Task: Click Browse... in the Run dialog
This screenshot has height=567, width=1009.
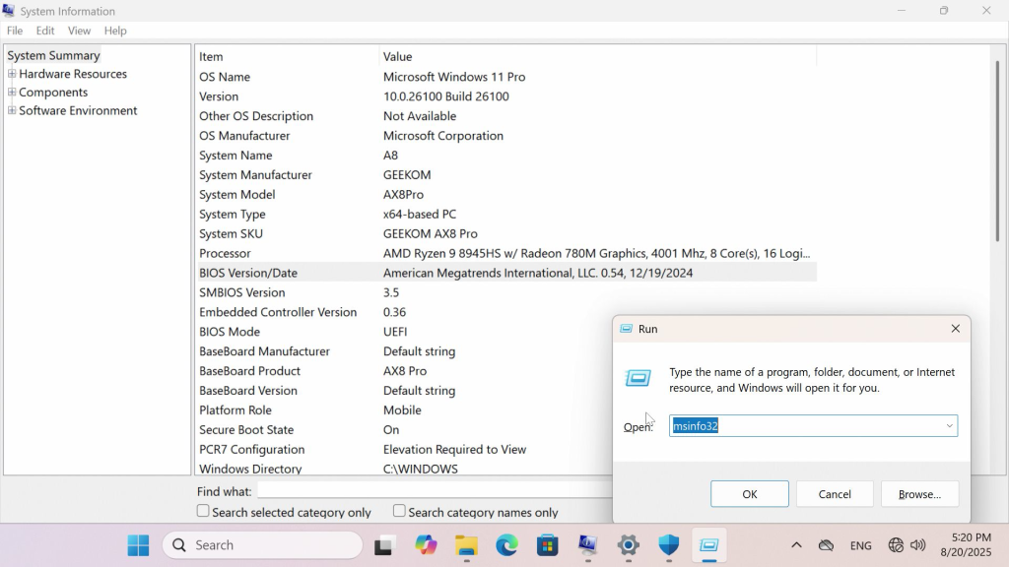Action: tap(919, 494)
